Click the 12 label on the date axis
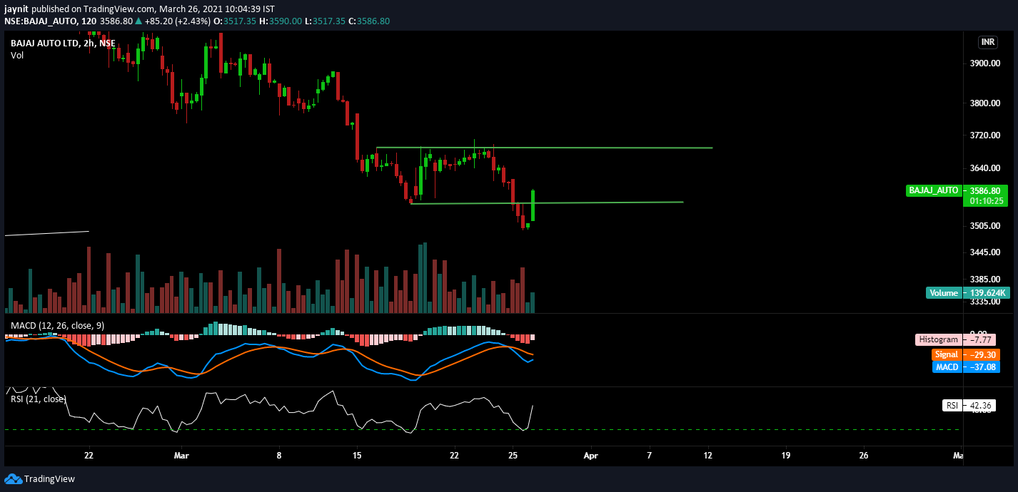 [x=708, y=455]
